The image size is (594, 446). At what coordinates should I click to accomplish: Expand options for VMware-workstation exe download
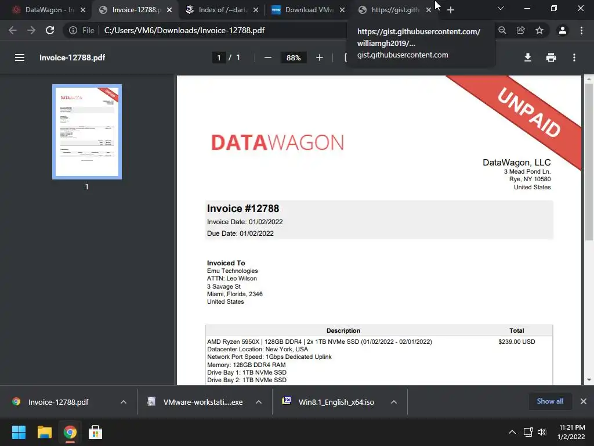tap(259, 402)
